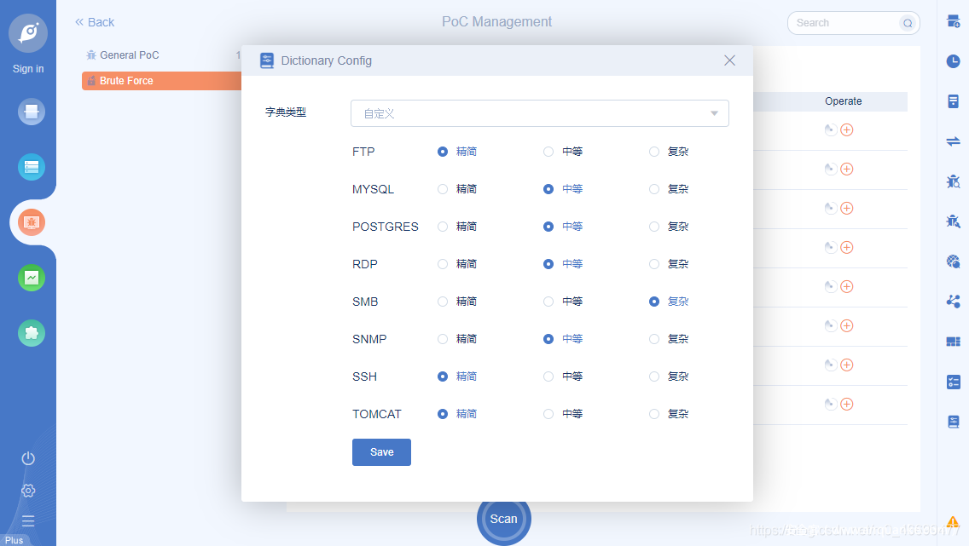Image resolution: width=969 pixels, height=546 pixels.
Task: Choose 复杂 radio for TOMCAT
Action: (x=654, y=414)
